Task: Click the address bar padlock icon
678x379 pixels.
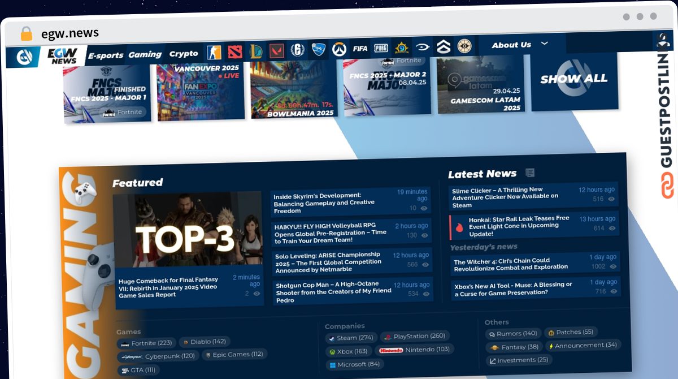Action: (27, 34)
